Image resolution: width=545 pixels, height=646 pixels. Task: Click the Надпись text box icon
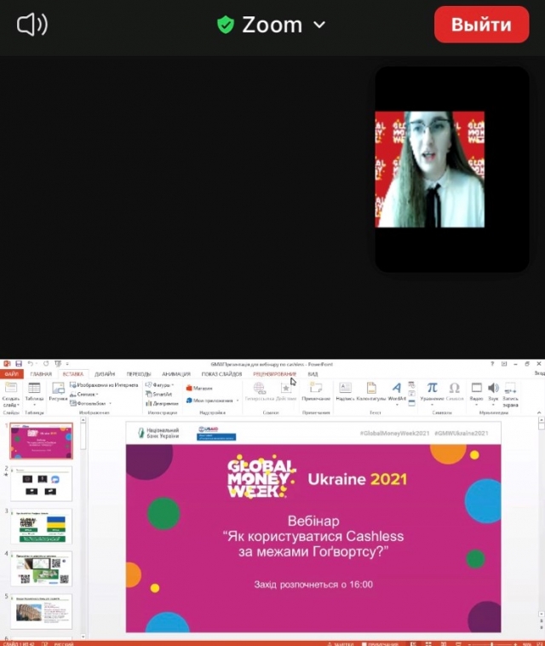(x=345, y=388)
